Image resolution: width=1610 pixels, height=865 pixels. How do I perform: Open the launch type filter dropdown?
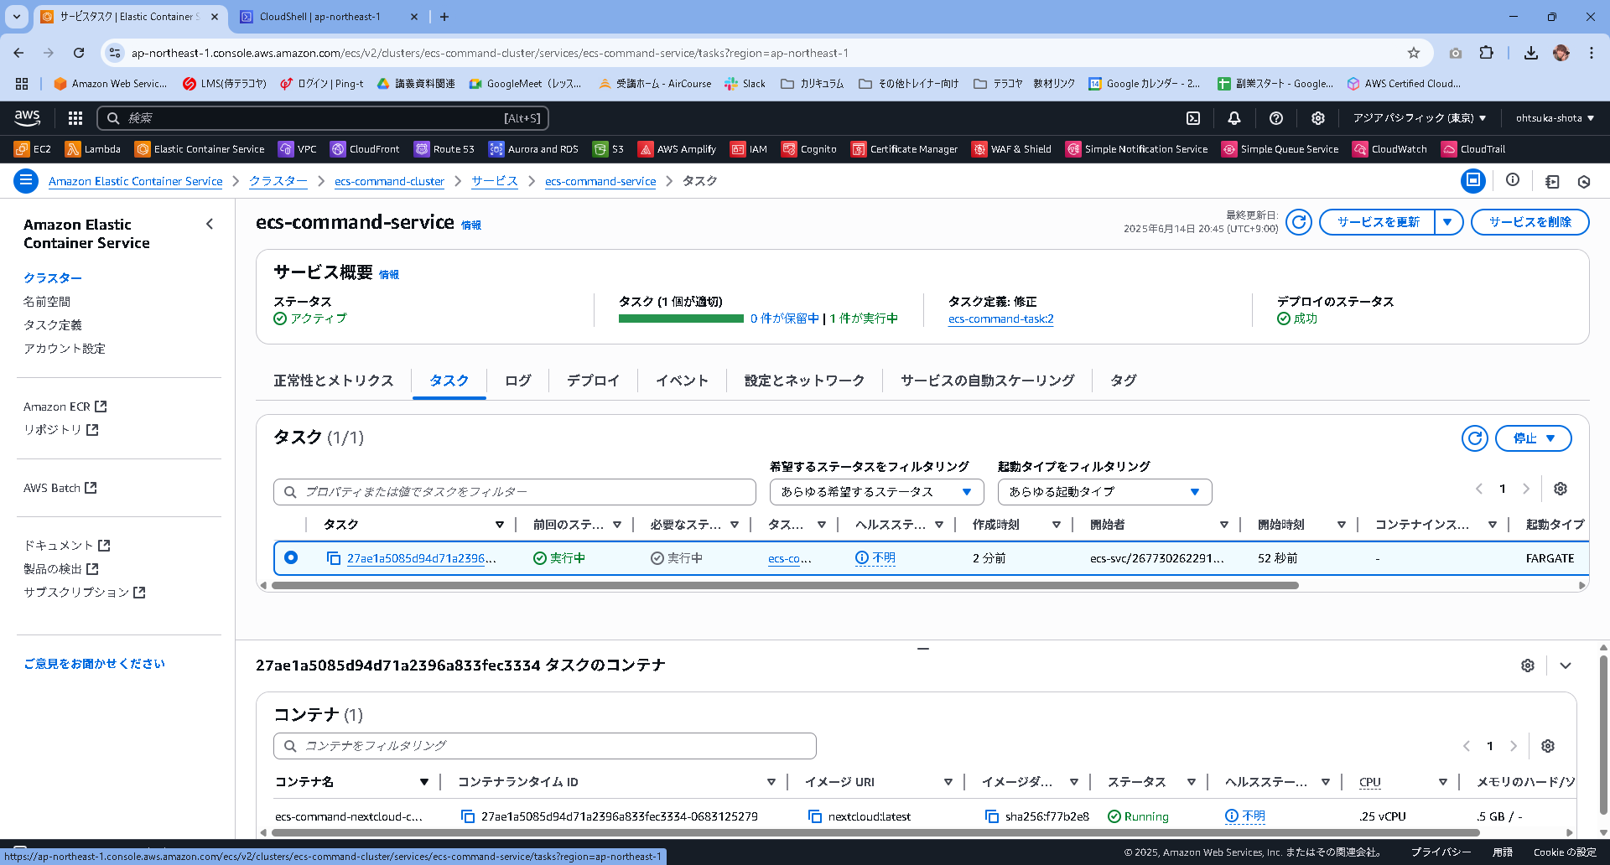[1104, 492]
